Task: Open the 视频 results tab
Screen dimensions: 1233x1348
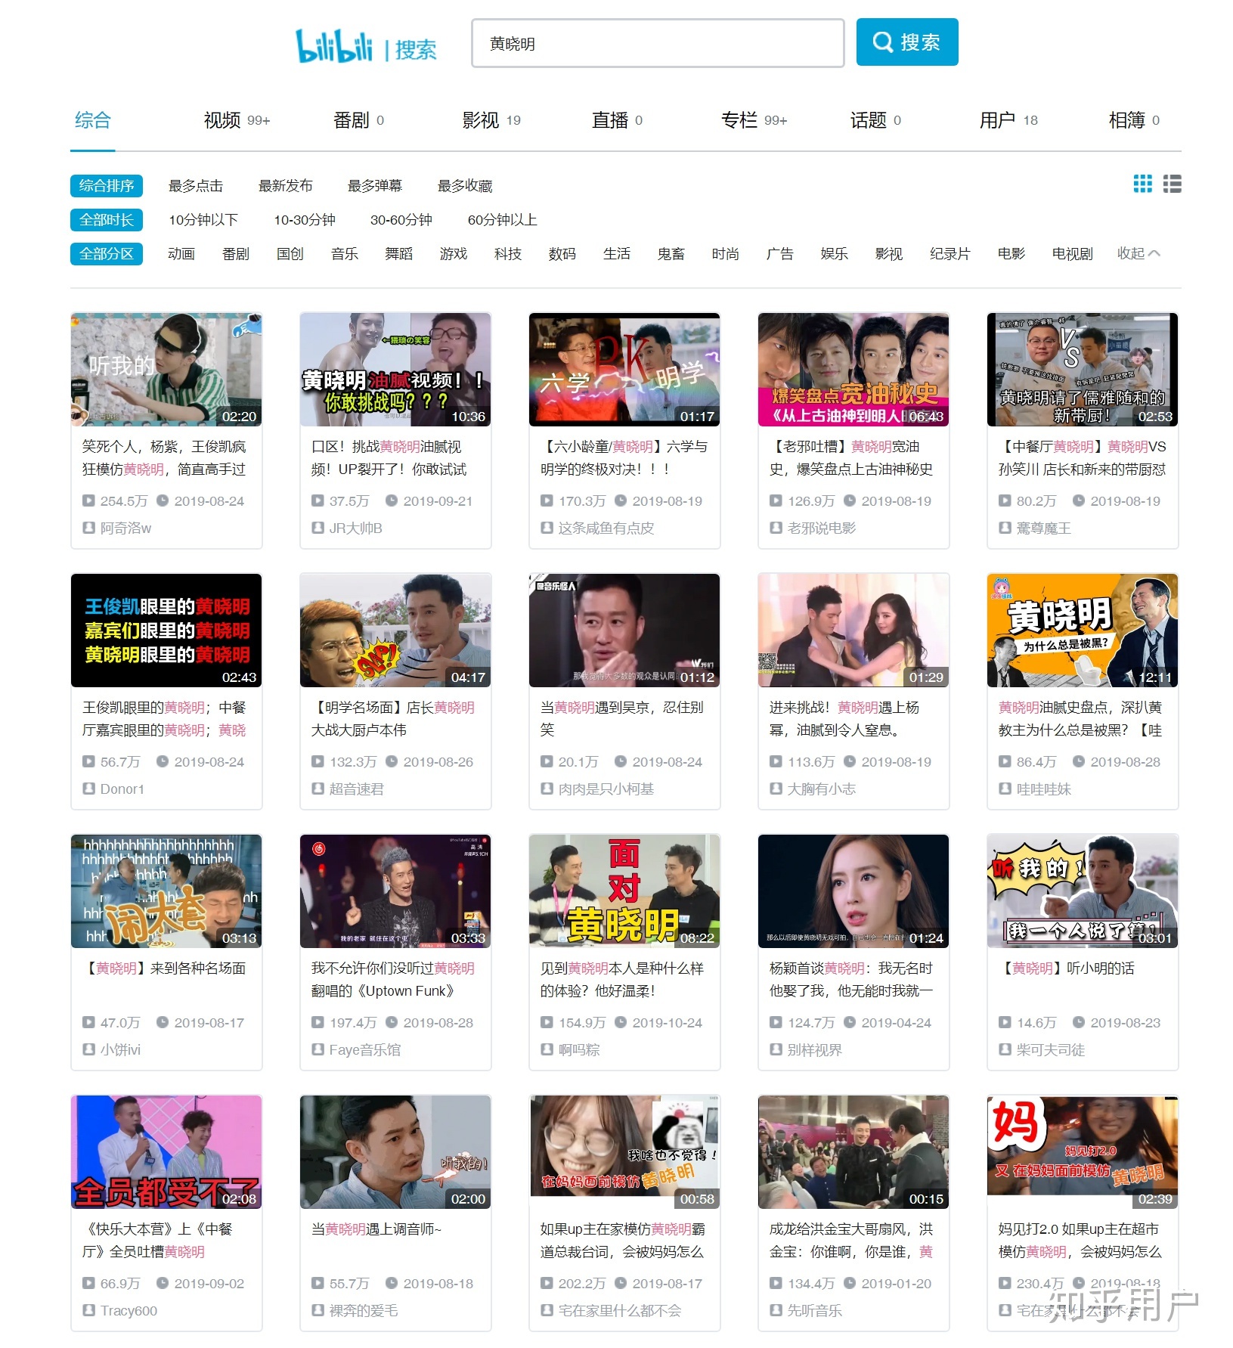Action: point(222,120)
